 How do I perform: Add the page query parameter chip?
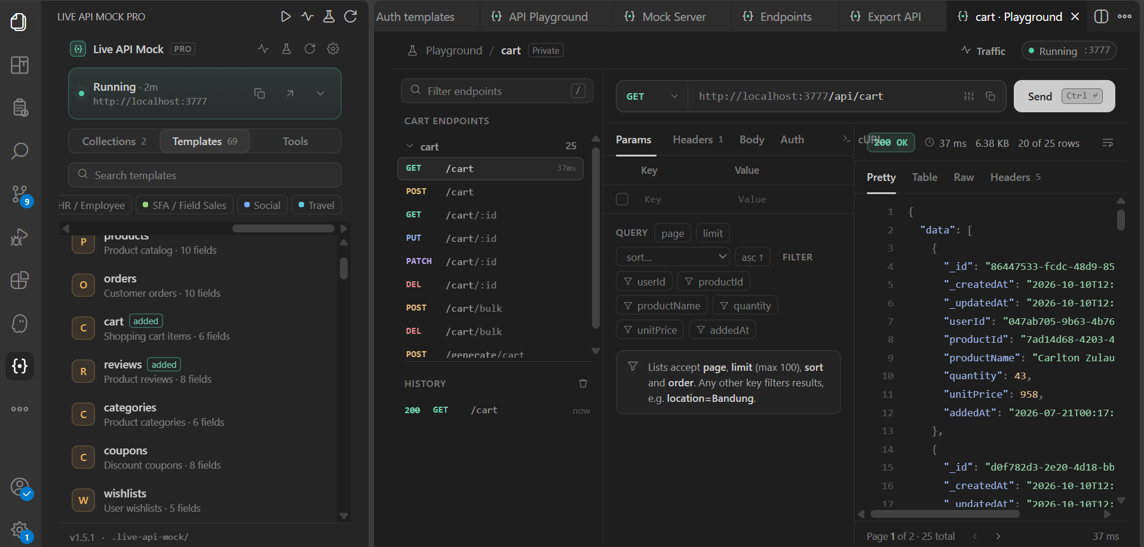(673, 233)
